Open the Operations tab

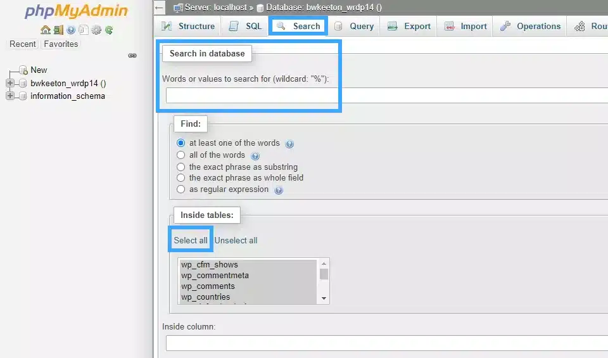[529, 26]
